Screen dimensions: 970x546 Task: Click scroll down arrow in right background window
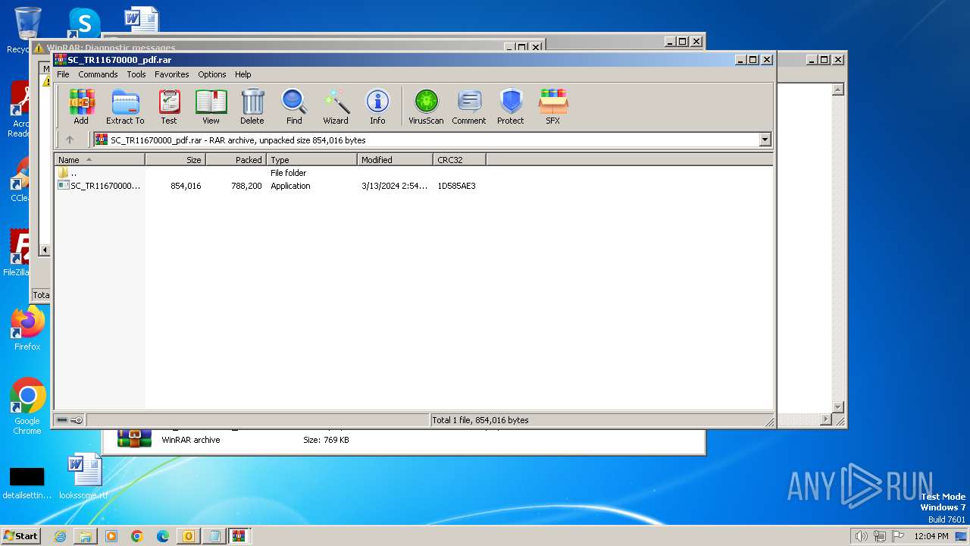click(837, 407)
